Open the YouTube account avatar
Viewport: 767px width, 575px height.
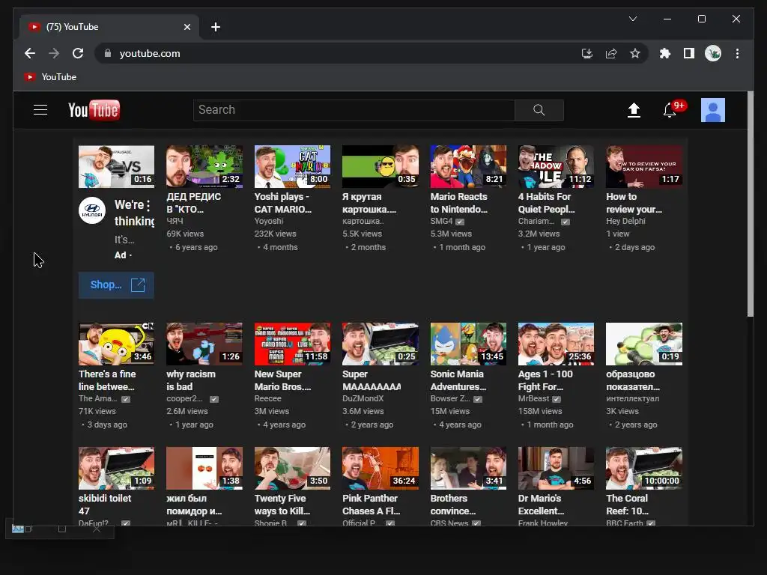pyautogui.click(x=713, y=110)
